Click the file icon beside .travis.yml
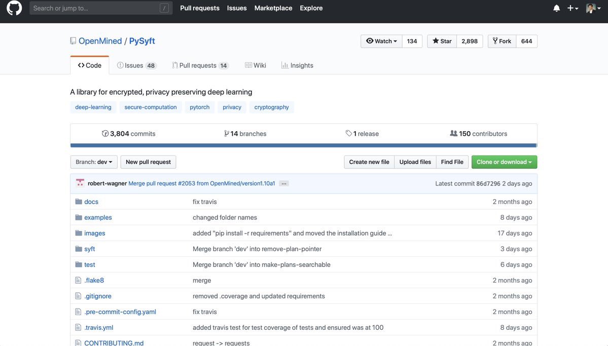The width and height of the screenshot is (608, 346). (x=78, y=327)
